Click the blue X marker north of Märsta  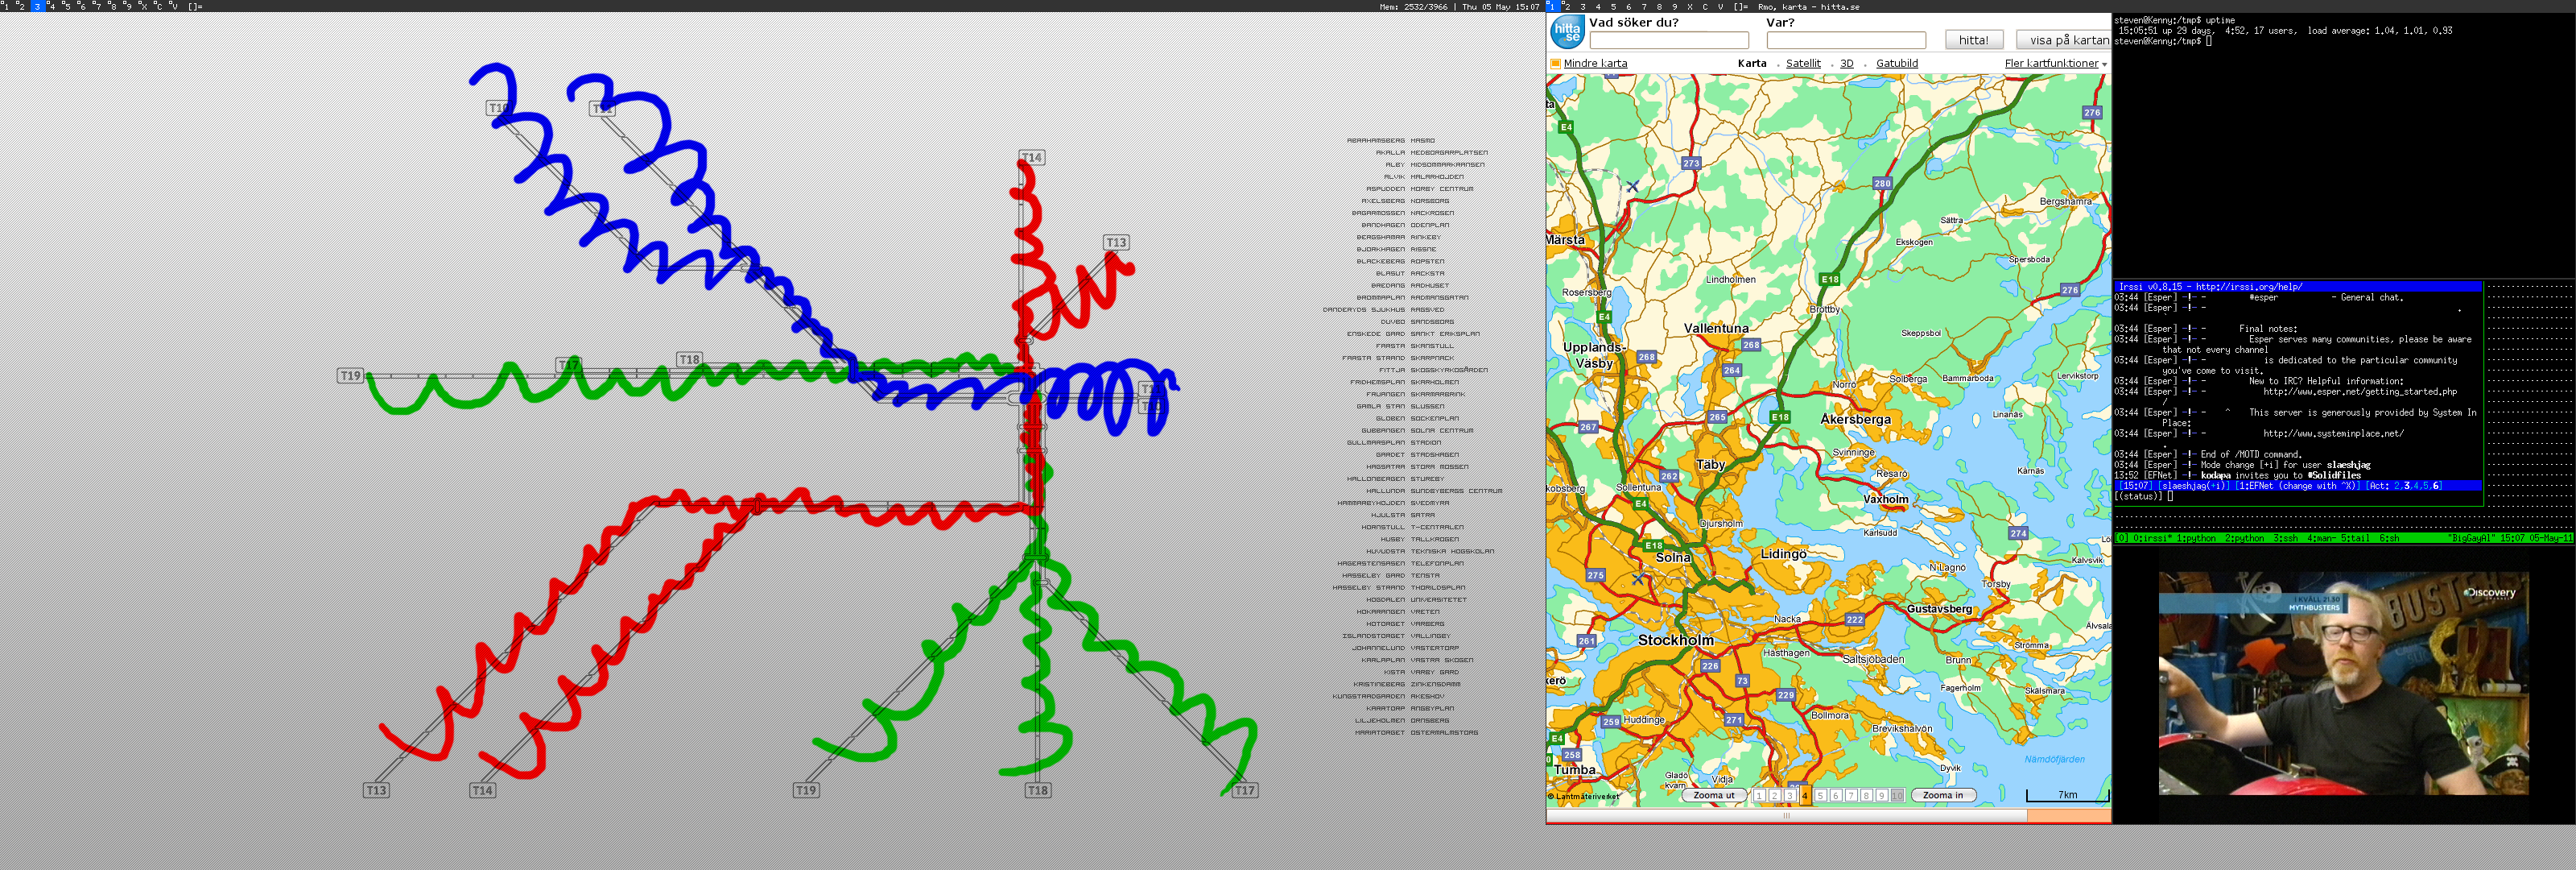pos(1632,186)
